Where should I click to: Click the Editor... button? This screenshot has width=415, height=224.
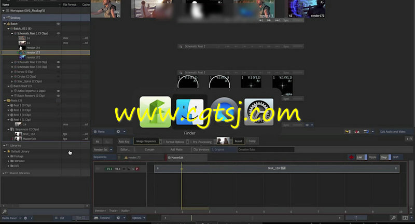pyautogui.click(x=125, y=149)
